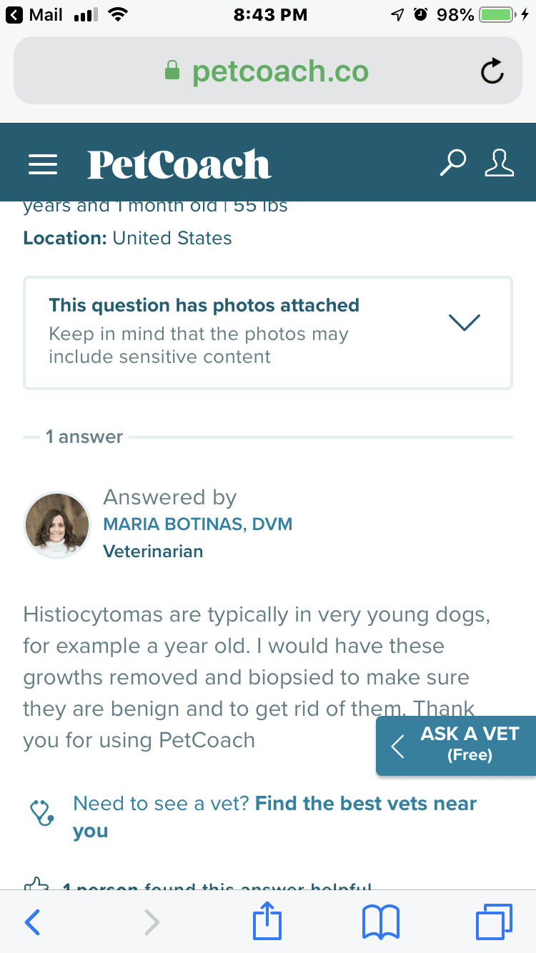
Task: Return to Mail via the status bar
Action: pyautogui.click(x=29, y=14)
